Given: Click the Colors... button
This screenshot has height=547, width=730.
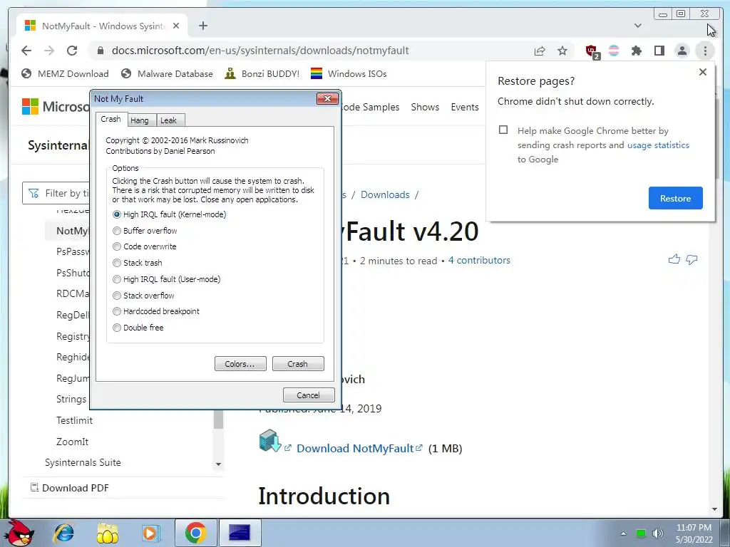Looking at the screenshot, I should (x=240, y=364).
